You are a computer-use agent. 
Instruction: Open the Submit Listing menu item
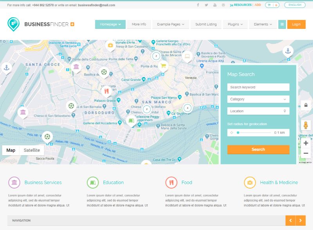(x=206, y=24)
